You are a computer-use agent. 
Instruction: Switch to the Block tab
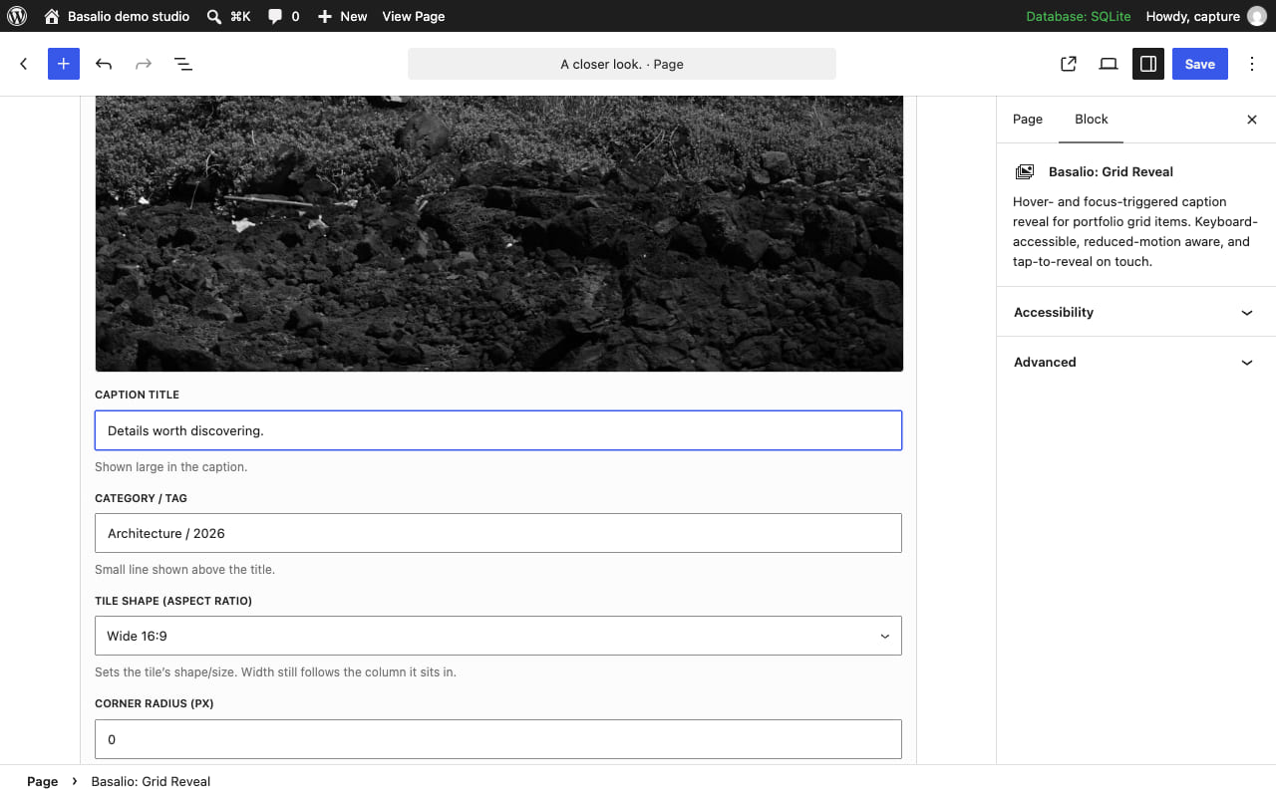click(1092, 120)
